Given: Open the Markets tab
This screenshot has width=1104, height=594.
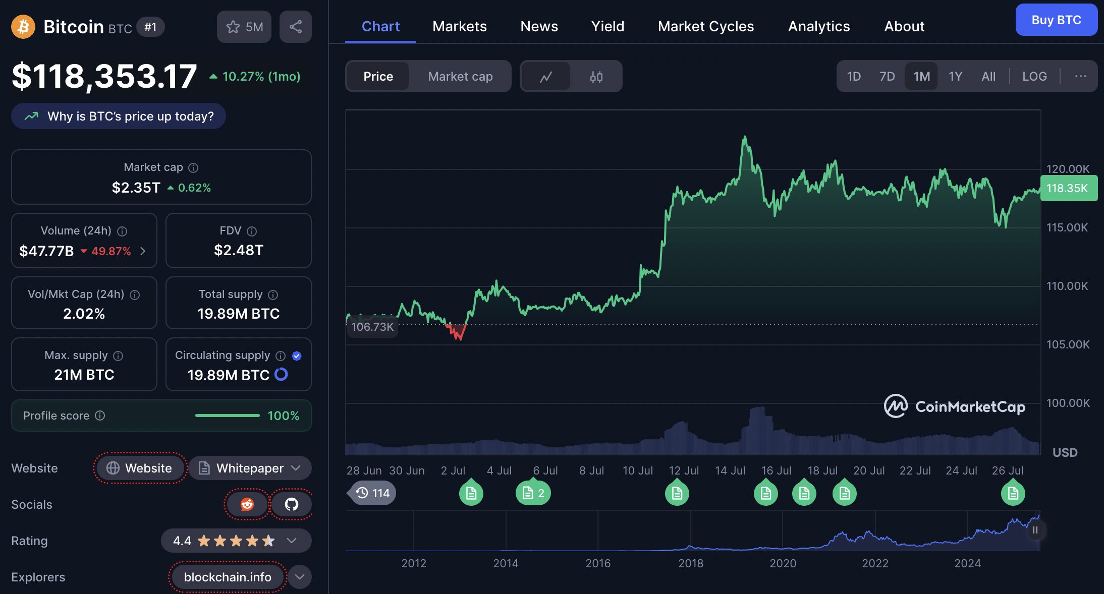Looking at the screenshot, I should [x=460, y=26].
